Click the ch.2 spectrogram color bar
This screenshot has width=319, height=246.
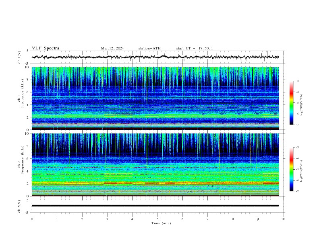[x=292, y=169]
